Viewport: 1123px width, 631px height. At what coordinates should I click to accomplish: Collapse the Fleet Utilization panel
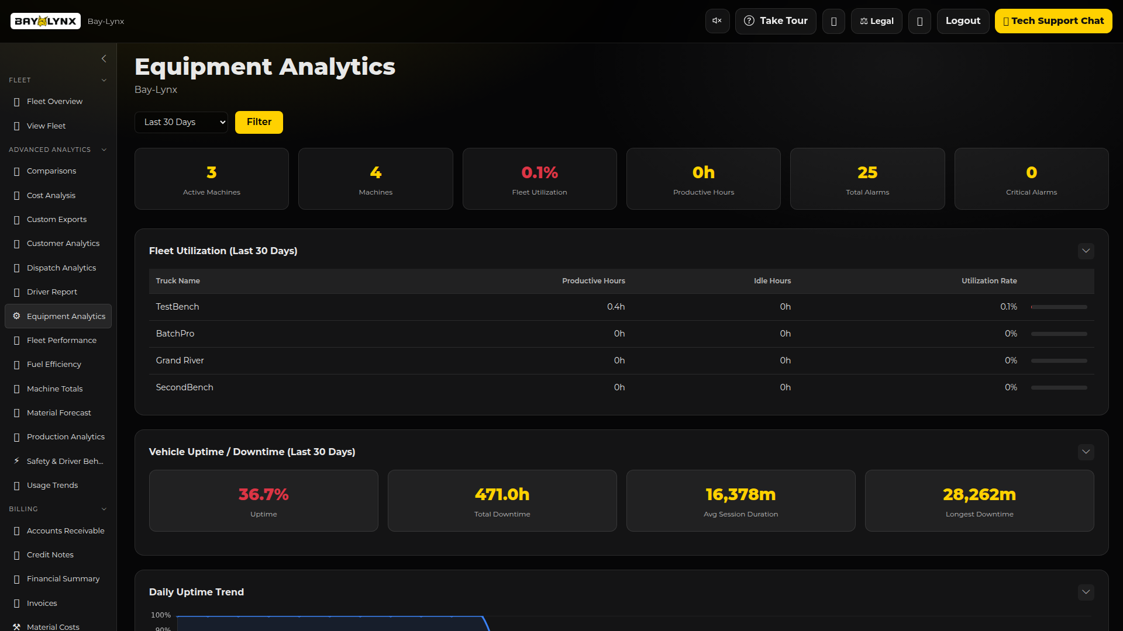click(1086, 251)
